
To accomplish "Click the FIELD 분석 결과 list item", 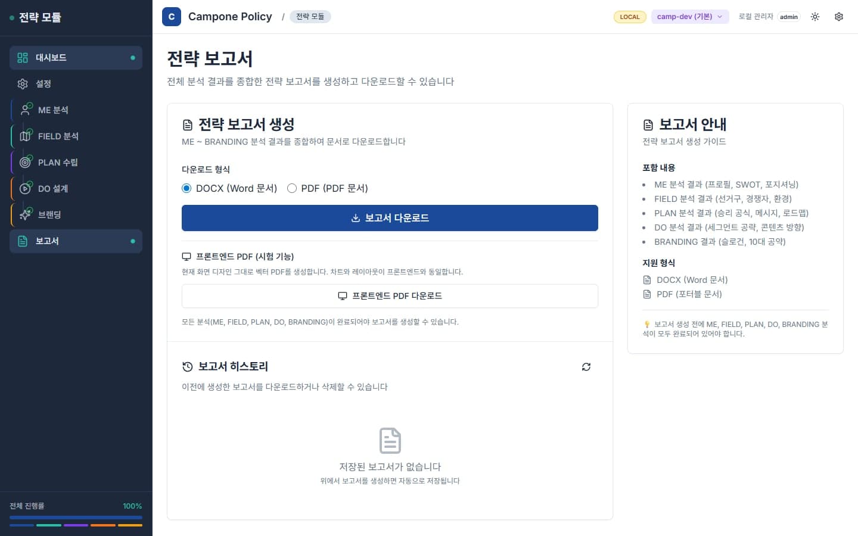I will [x=723, y=199].
